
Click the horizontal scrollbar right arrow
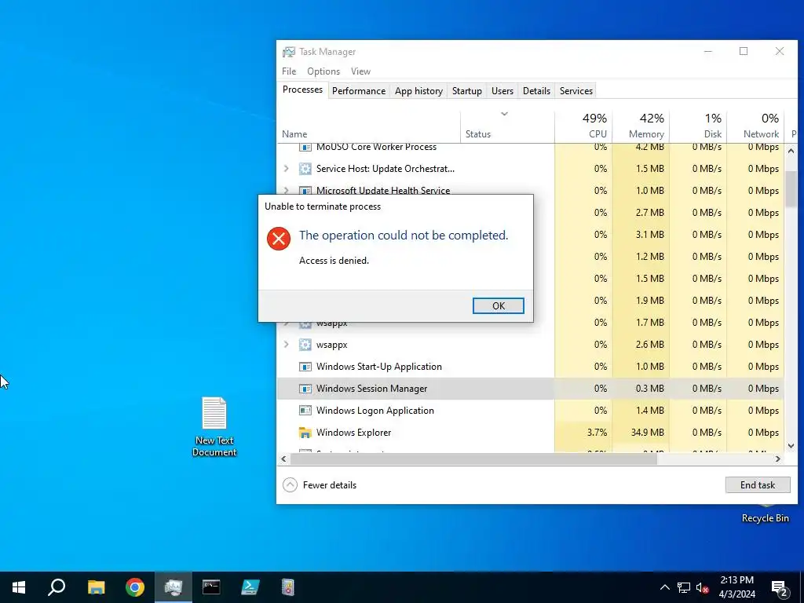[778, 459]
